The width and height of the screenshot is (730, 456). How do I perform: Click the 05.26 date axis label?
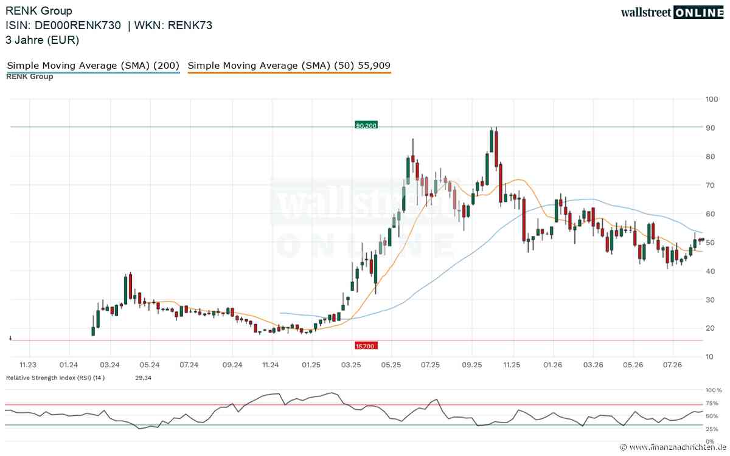[x=633, y=365]
